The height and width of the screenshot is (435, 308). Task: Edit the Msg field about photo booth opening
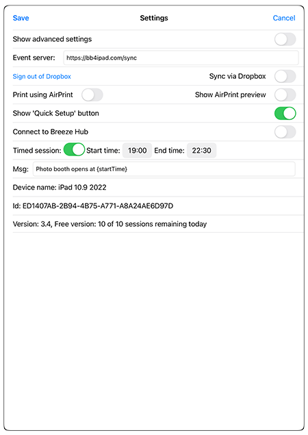164,169
